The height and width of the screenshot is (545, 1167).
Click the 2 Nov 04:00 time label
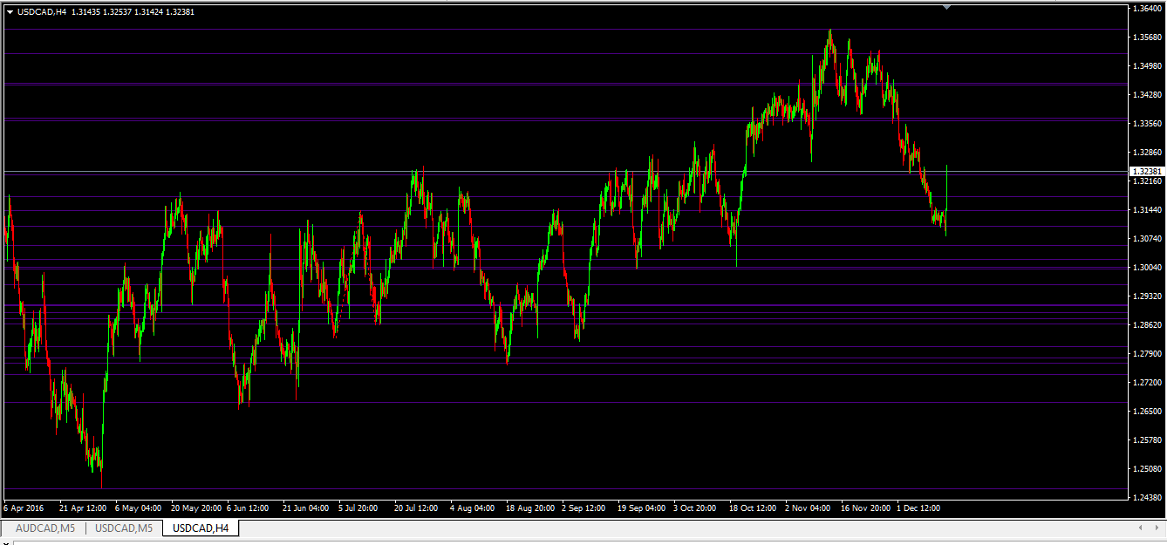click(x=809, y=508)
